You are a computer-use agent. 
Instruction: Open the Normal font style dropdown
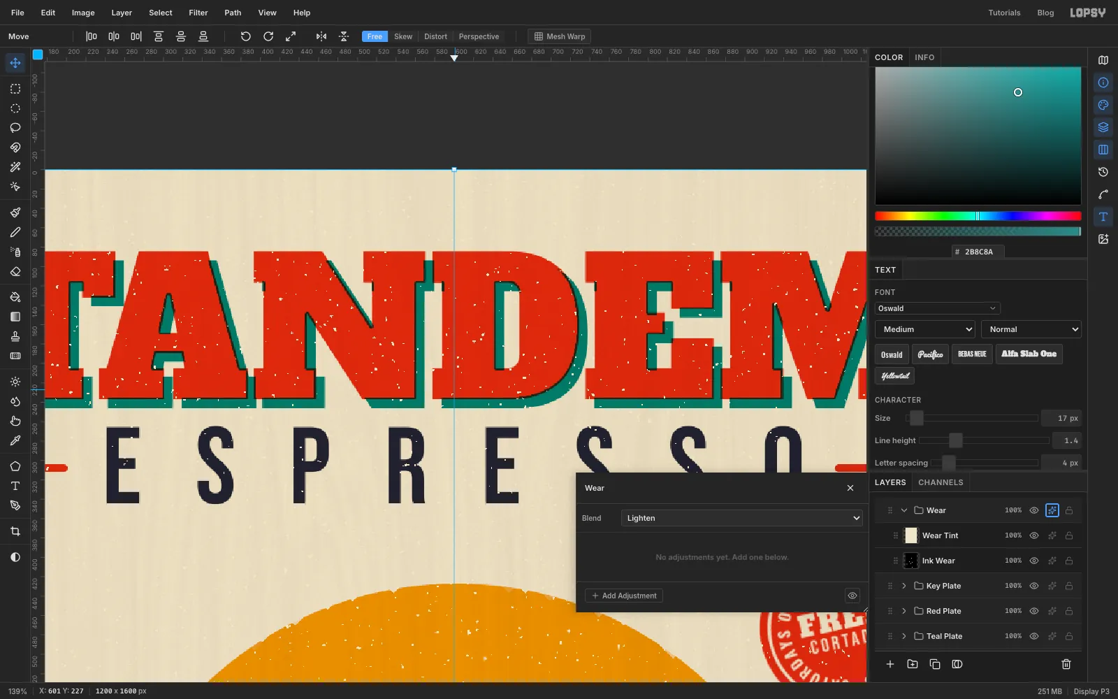pyautogui.click(x=1031, y=329)
